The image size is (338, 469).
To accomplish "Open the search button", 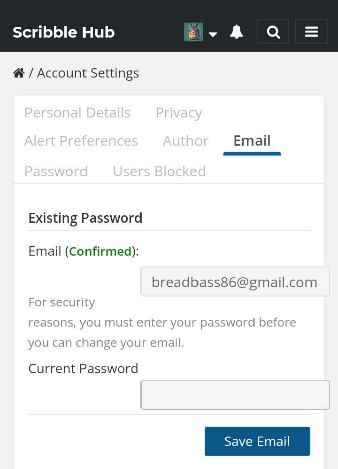I will [x=273, y=31].
